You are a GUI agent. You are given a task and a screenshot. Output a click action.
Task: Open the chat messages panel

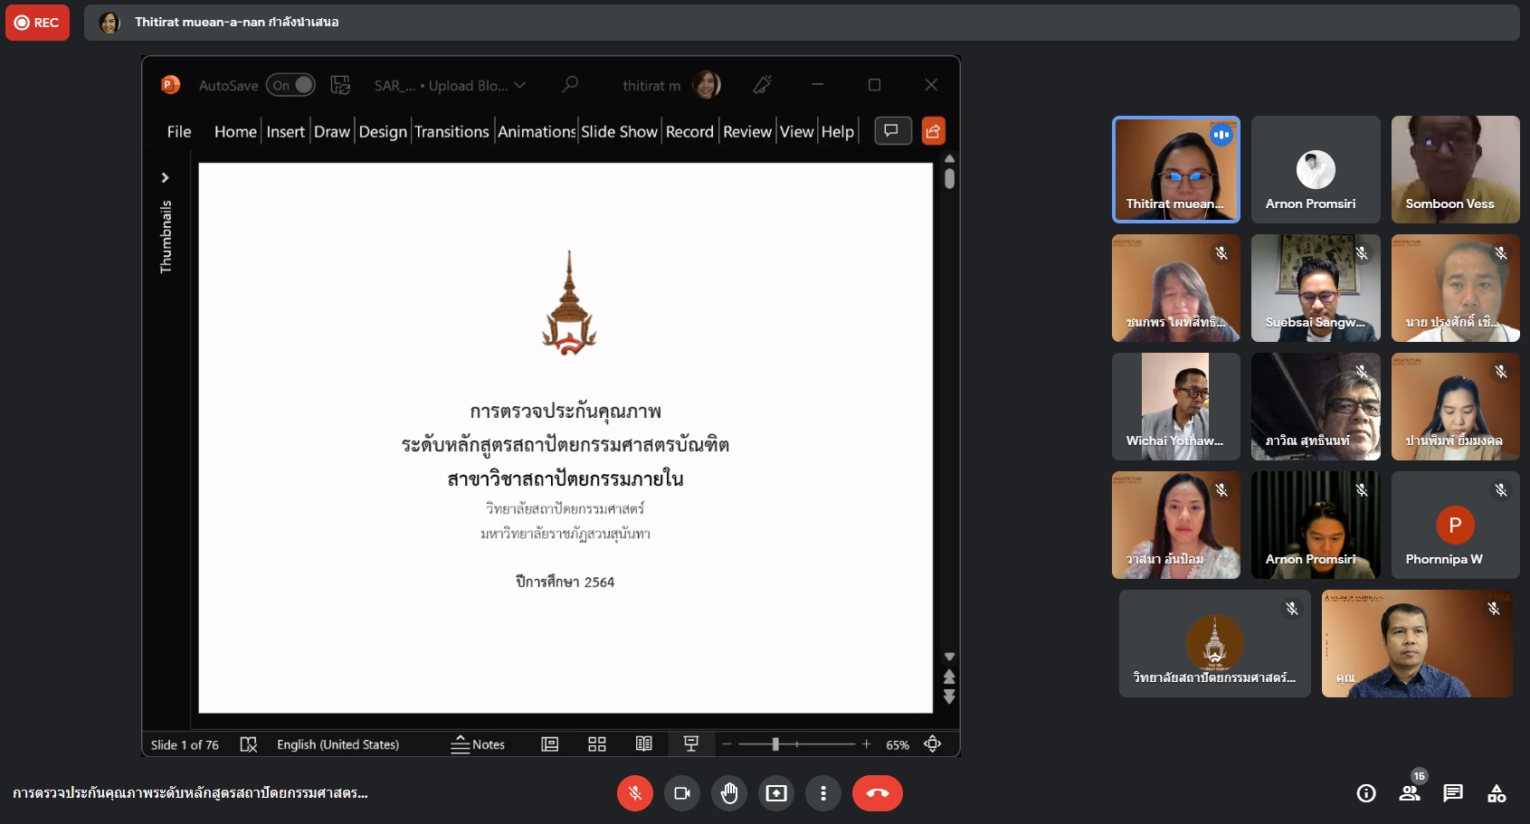(1453, 793)
